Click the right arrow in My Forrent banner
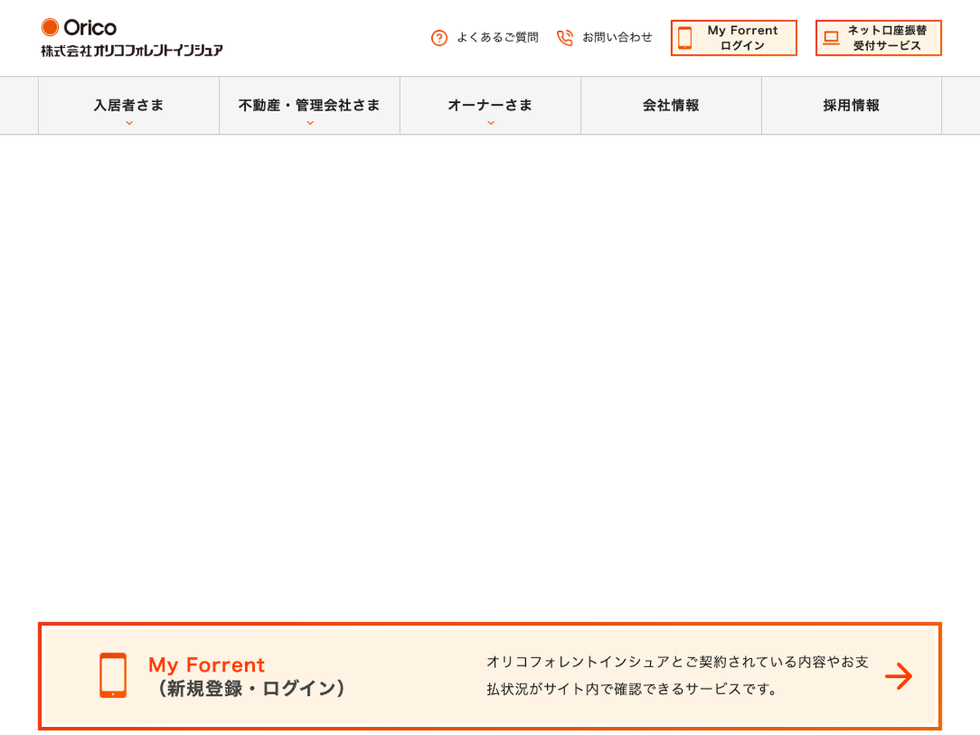The height and width of the screenshot is (735, 980). [898, 676]
